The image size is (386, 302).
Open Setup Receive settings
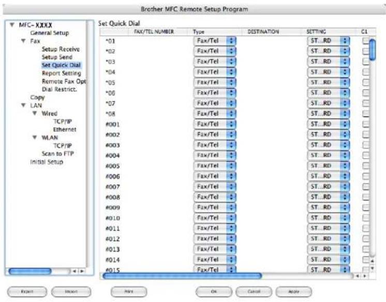point(61,49)
